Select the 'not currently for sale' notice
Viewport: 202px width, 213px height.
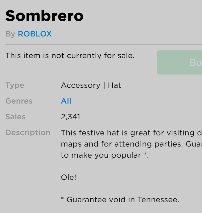(70, 56)
